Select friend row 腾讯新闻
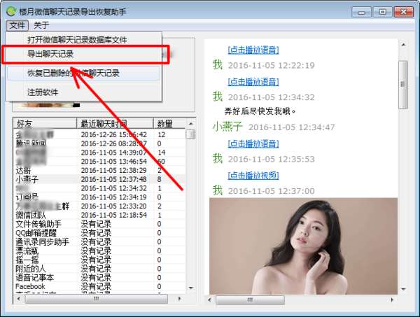Viewport: 420px width, 317px height. (99, 143)
